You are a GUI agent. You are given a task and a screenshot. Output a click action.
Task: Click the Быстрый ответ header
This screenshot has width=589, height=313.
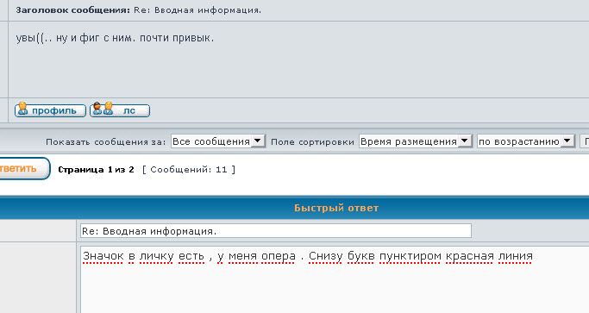point(336,208)
